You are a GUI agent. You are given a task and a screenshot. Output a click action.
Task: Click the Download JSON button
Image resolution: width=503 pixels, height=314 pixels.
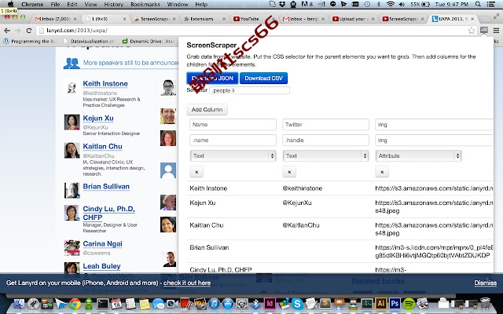[212, 78]
